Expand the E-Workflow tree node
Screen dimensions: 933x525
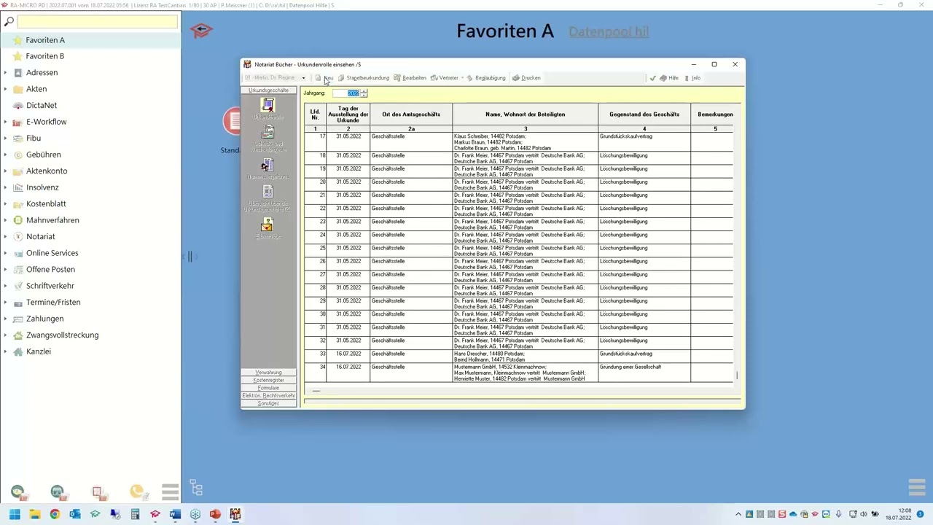(x=5, y=122)
